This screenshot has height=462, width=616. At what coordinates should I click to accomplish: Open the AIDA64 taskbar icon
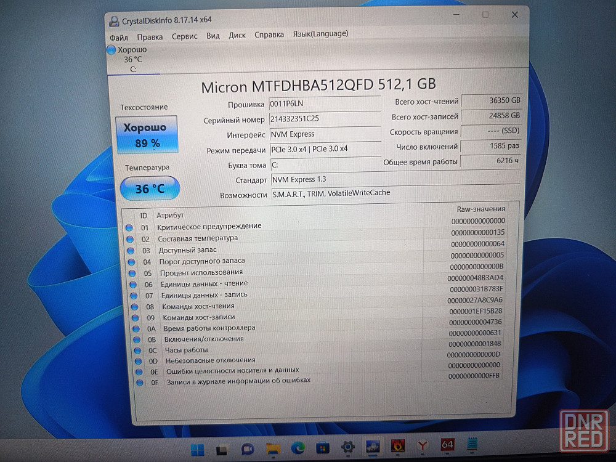pyautogui.click(x=447, y=444)
